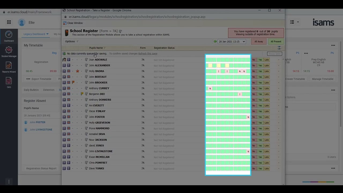Image resolution: width=343 pixels, height=193 pixels.
Task: Click the yellow flag on Benjamin DEE's row
Action: coord(82,94)
